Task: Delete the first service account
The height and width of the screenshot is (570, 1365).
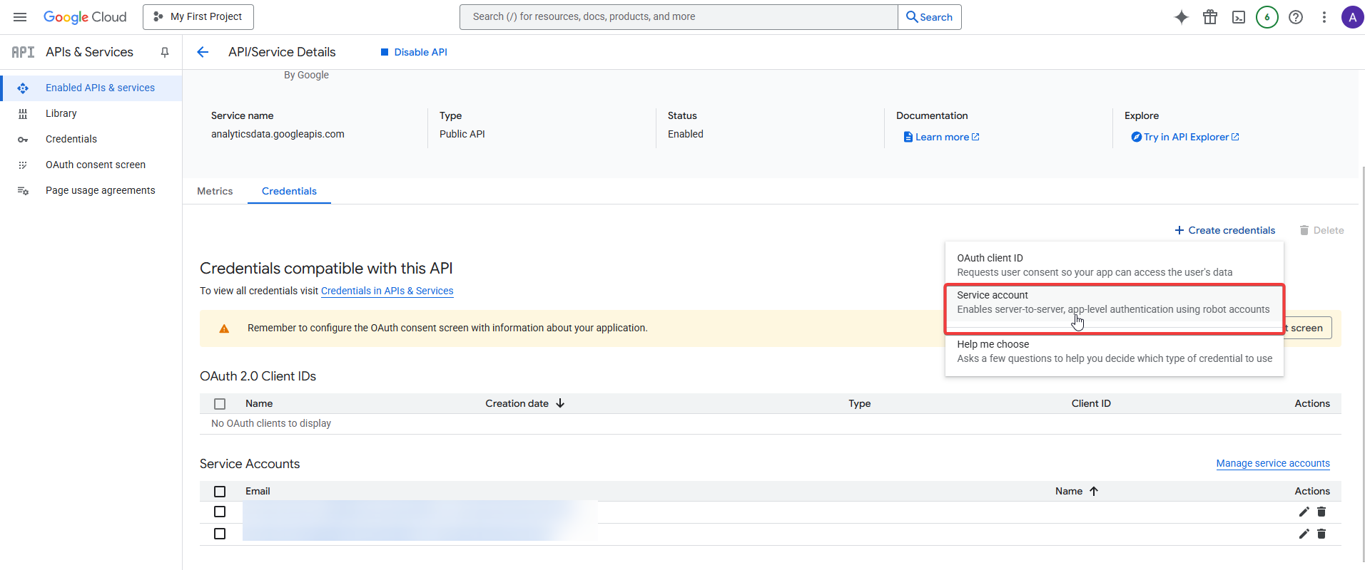Action: coord(1321,512)
